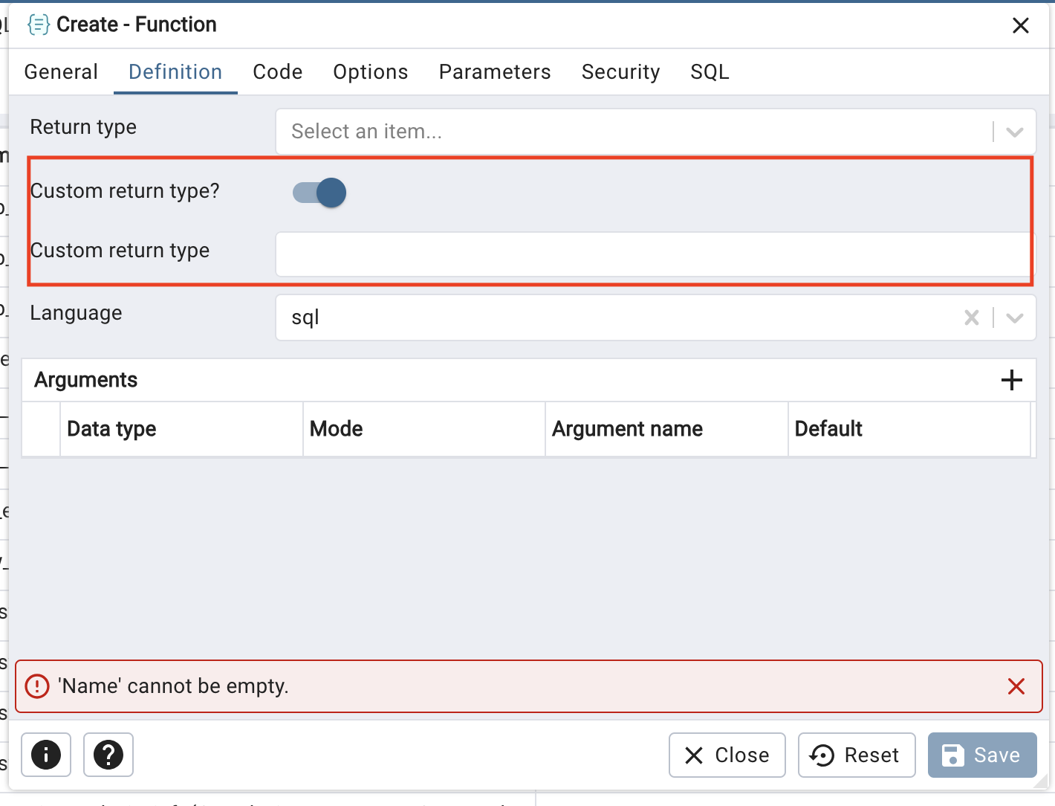
Task: Toggle the Custom return type switch
Action: pyautogui.click(x=319, y=193)
